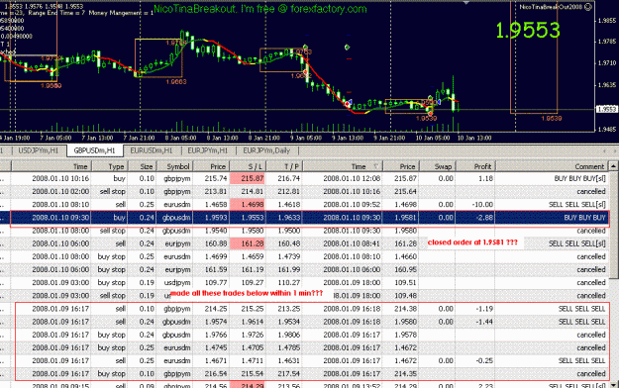The width and height of the screenshot is (619, 388).
Task: Select the GBPUSDm,H1 chart tab
Action: click(94, 150)
